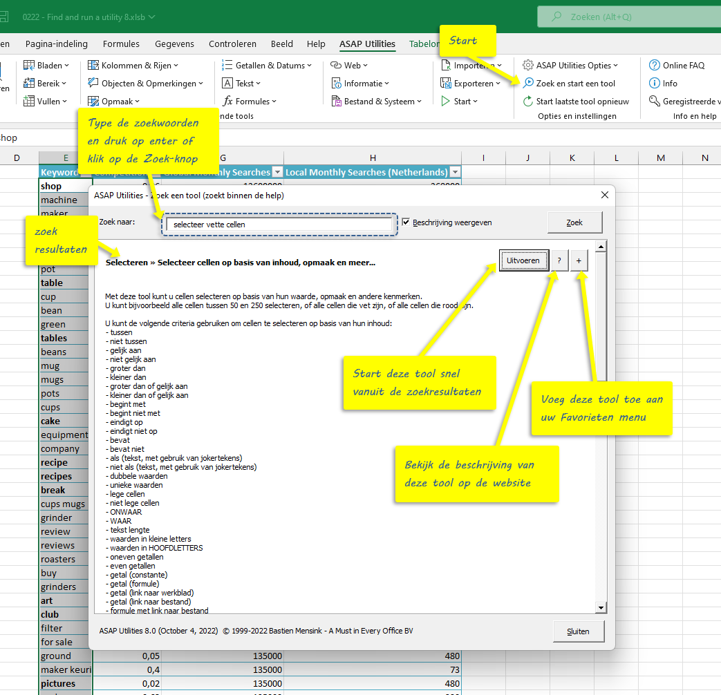Select column K header
Screen dimensions: 721x695
click(572, 158)
